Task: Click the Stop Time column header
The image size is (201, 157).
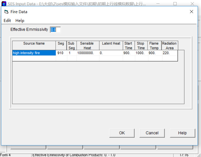Action: click(141, 45)
